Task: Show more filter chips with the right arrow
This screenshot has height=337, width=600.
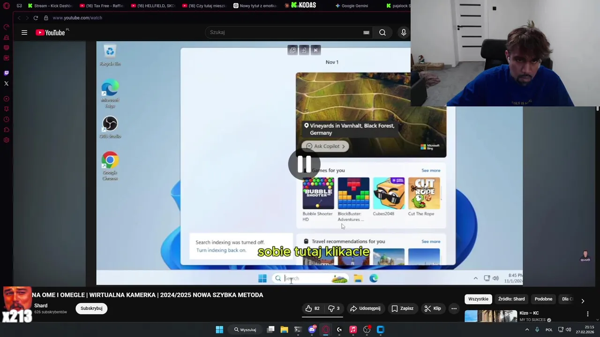Action: click(x=583, y=301)
